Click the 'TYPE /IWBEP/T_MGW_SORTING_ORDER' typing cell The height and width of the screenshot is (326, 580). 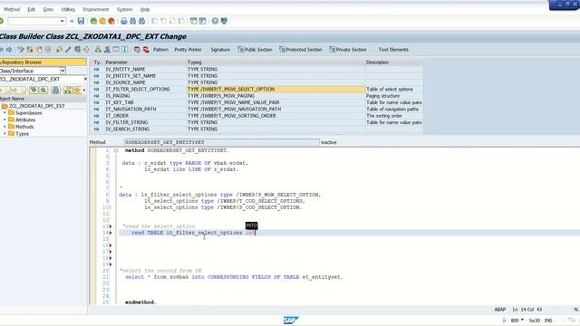275,116
